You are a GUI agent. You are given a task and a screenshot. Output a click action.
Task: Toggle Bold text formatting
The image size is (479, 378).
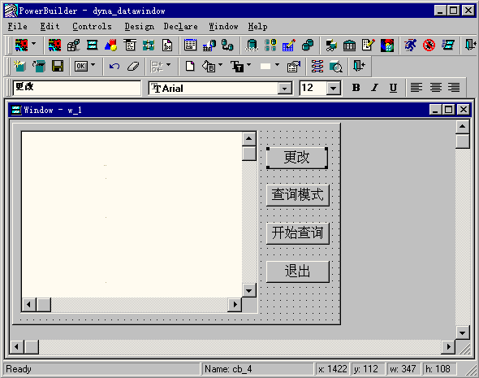pyautogui.click(x=356, y=88)
